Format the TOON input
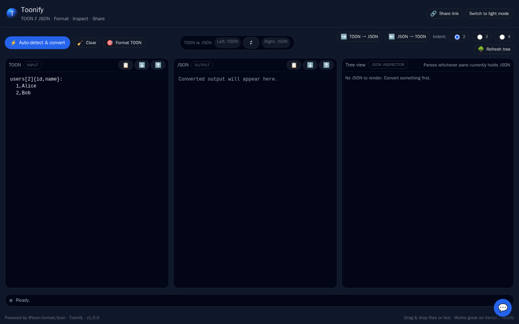Screen dimensions: 519x324 point(124,43)
